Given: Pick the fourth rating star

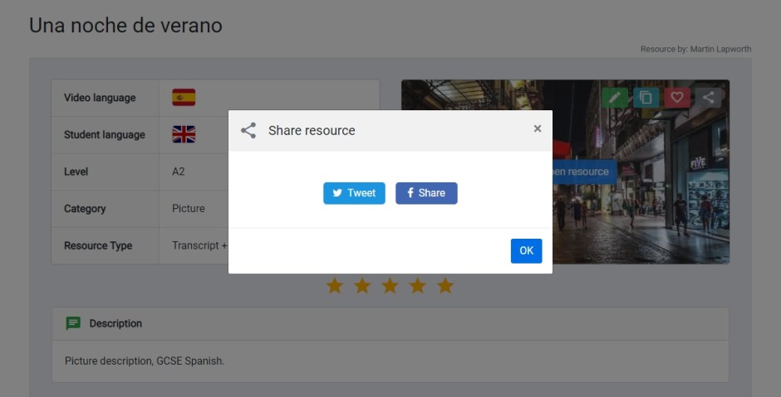Looking at the screenshot, I should pos(418,286).
